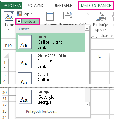This screenshot has width=114, height=119.
Task: Click the Name Box showing E19
Action: pyautogui.click(x=9, y=46)
